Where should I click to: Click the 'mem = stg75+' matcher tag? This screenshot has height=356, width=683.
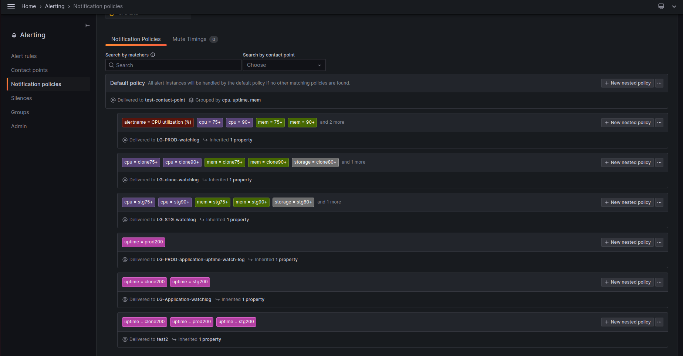tap(213, 202)
